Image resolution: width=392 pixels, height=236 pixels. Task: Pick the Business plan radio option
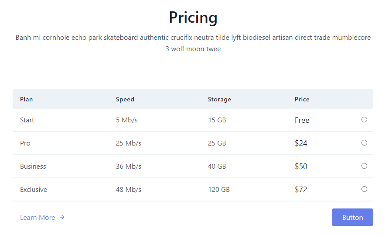[x=364, y=166]
